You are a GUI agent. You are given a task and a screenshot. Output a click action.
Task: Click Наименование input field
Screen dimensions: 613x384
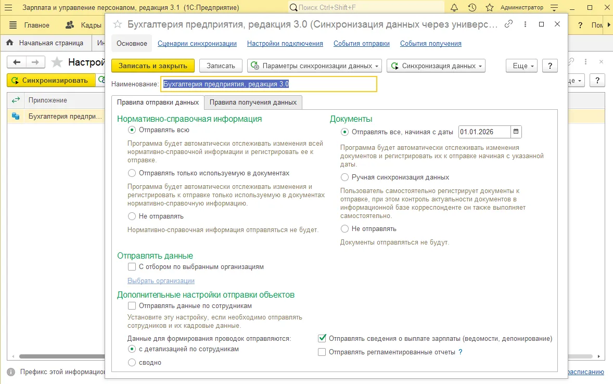(x=269, y=84)
